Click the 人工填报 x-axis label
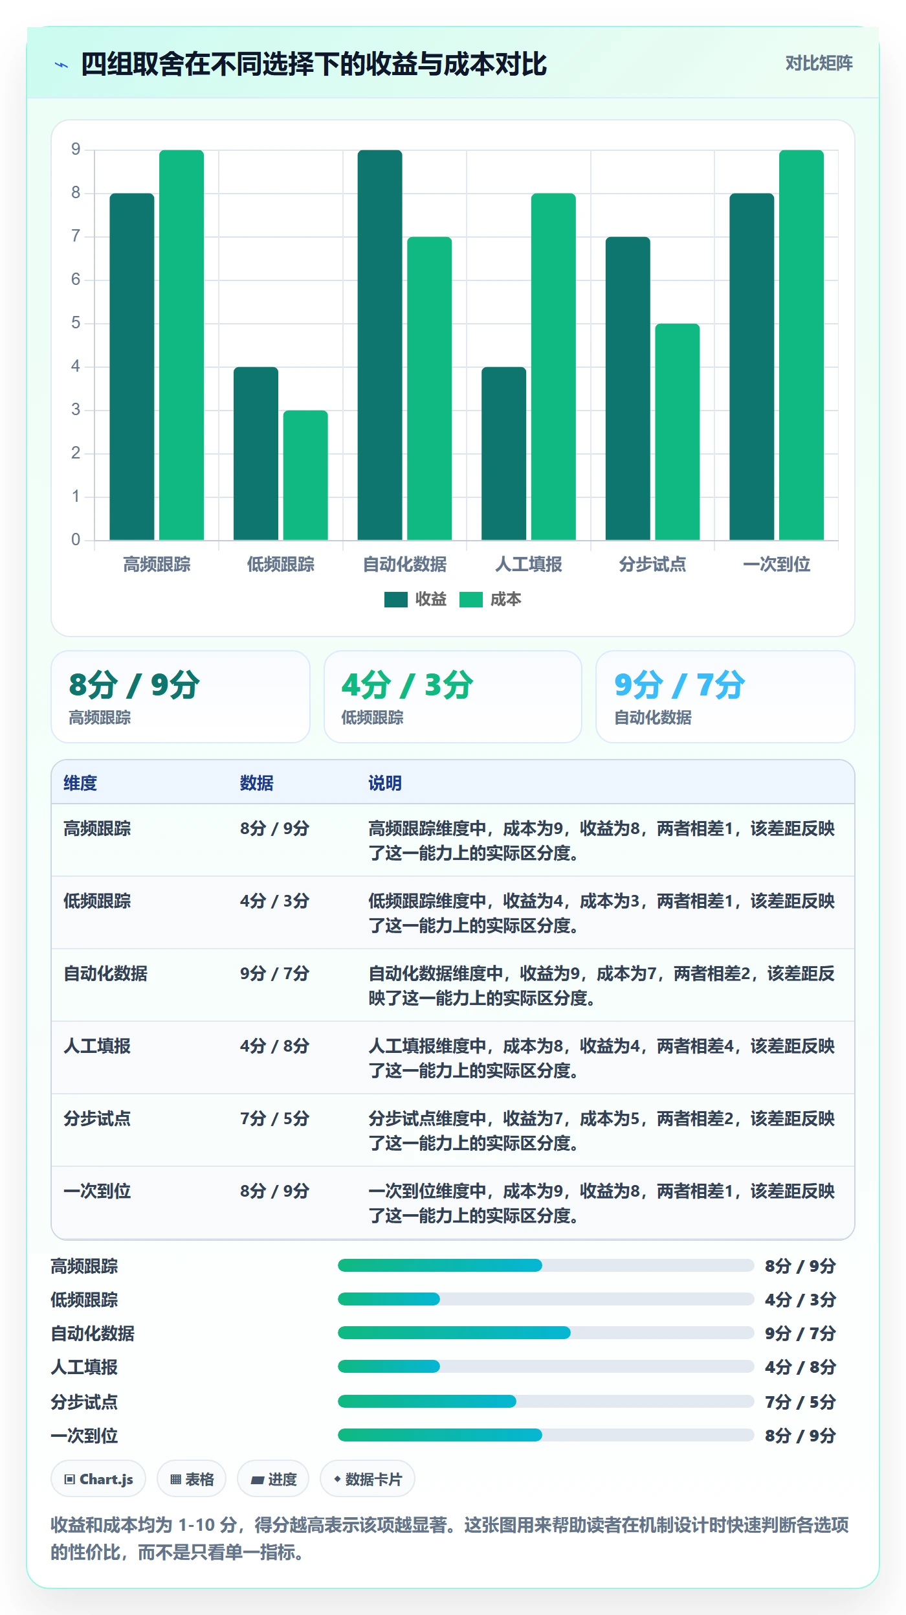The image size is (906, 1615). (529, 565)
